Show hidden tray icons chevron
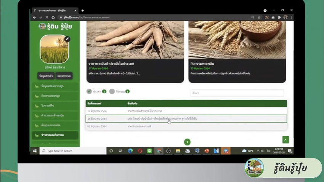 (258, 151)
